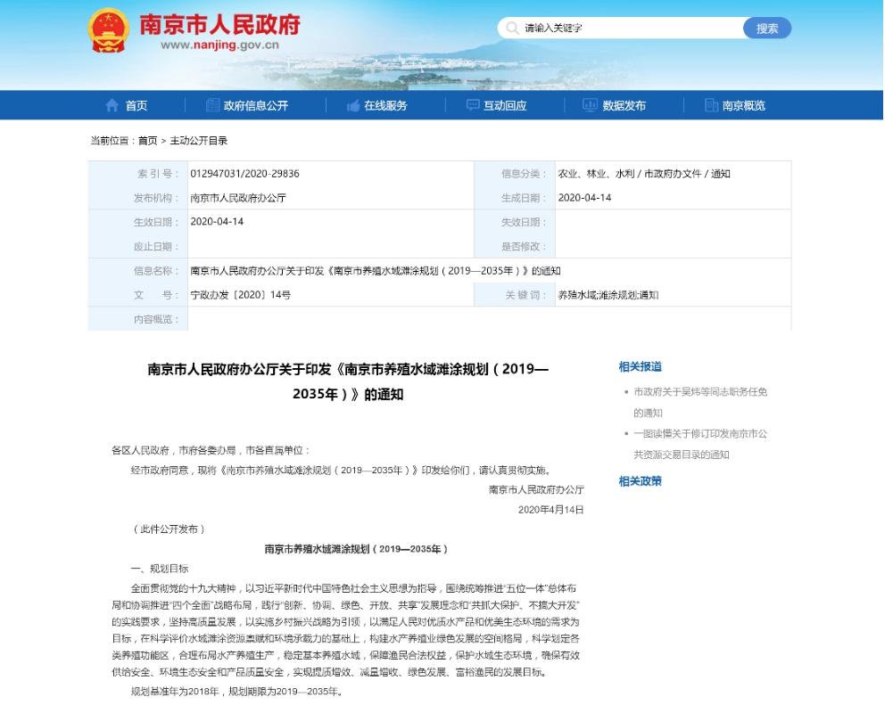Click the line 规划基准年为2018年
This screenshot has height=705, width=893.
[x=237, y=692]
